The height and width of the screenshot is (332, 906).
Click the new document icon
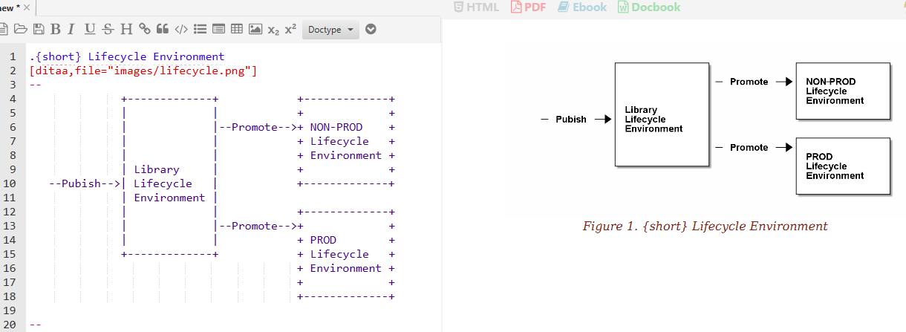click(3, 30)
